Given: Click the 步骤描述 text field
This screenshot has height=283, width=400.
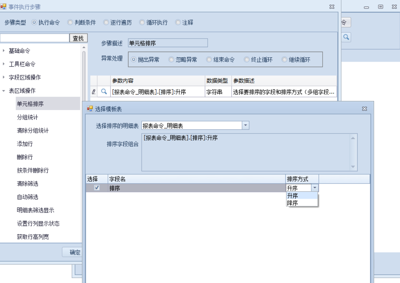Looking at the screenshot, I should click(x=168, y=43).
